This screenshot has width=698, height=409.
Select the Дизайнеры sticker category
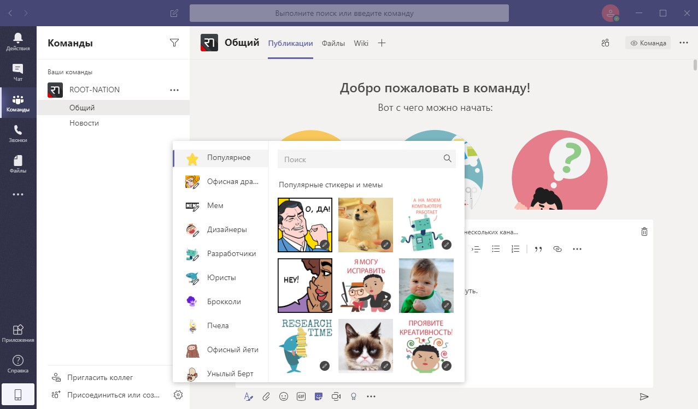click(x=221, y=230)
